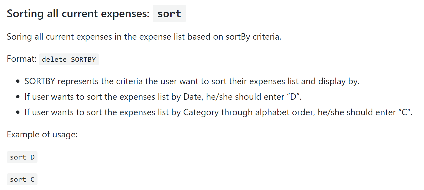
Task: Click the bullet about sorting by Date
Action: click(163, 97)
